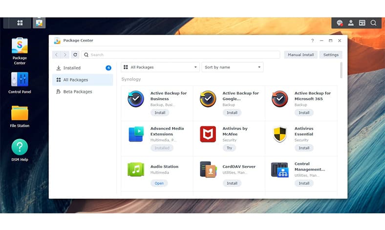Image resolution: width=385 pixels, height=230 pixels.
Task: Click the Synology section heading
Action: pyautogui.click(x=131, y=79)
